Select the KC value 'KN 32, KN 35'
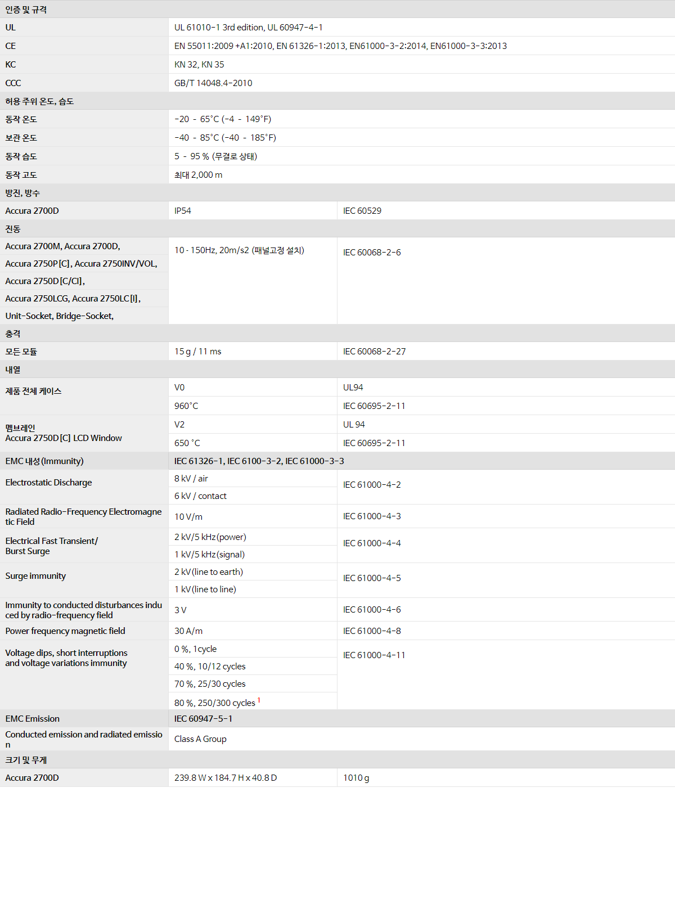This screenshot has height=900, width=675. 199,65
